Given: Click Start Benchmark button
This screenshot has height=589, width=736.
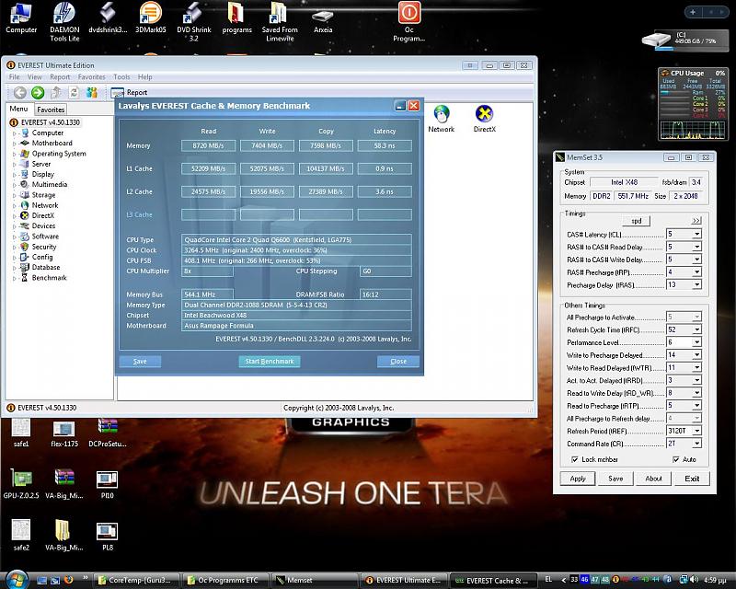Looking at the screenshot, I should 270,361.
